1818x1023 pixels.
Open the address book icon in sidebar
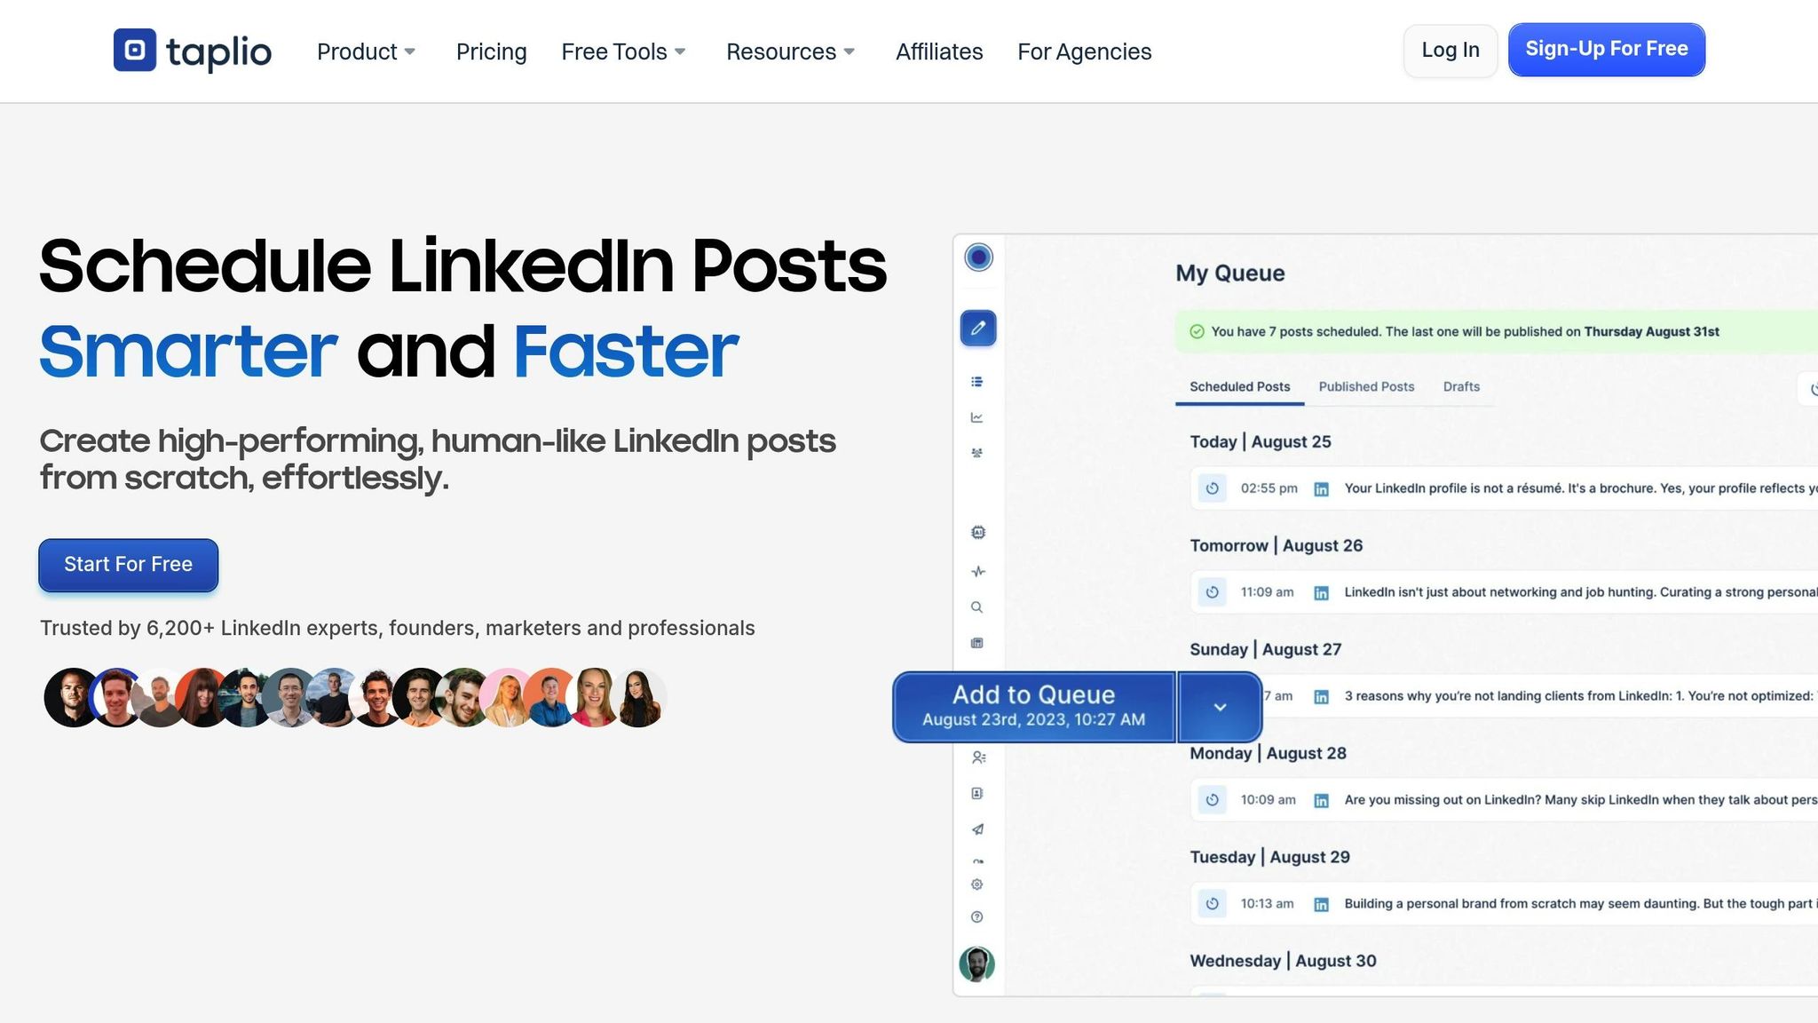click(976, 793)
